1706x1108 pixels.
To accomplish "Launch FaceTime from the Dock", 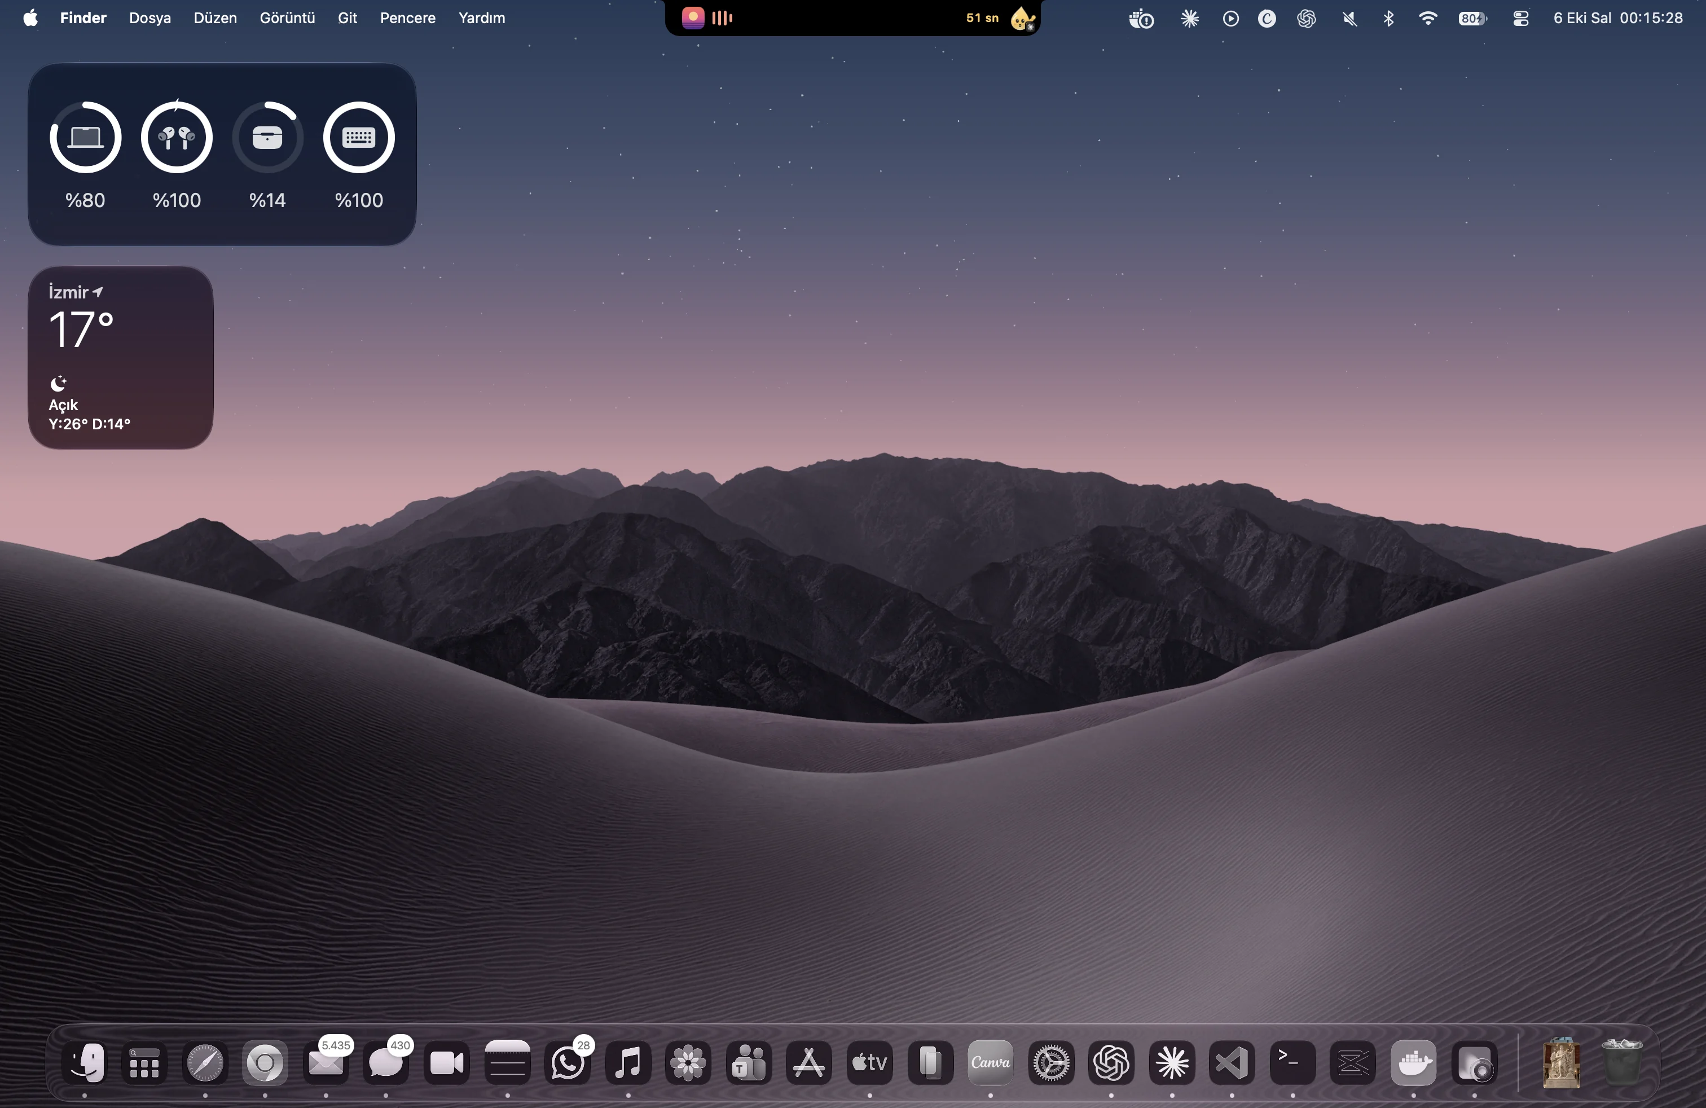I will pos(447,1062).
